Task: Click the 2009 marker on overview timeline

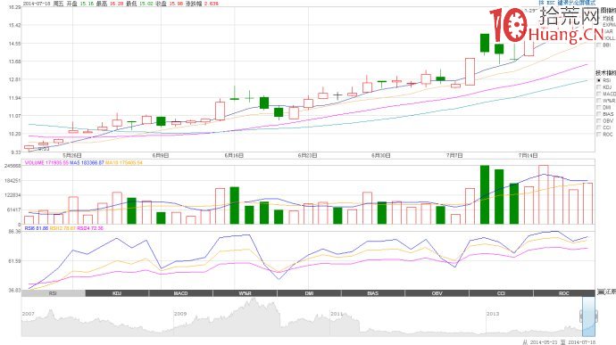Action: 180,314
